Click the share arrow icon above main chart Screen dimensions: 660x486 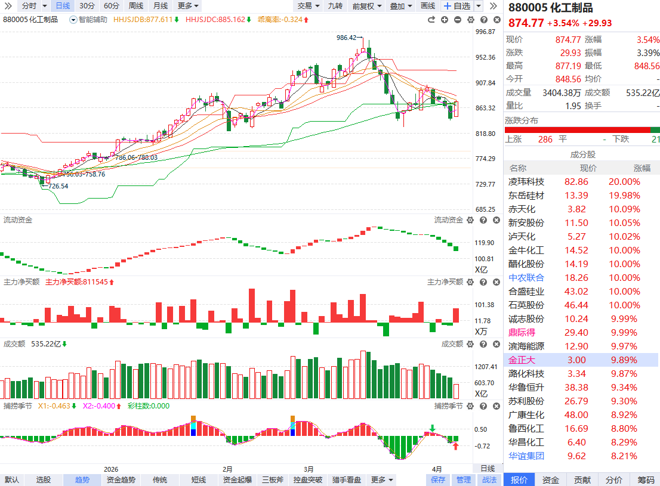431,20
